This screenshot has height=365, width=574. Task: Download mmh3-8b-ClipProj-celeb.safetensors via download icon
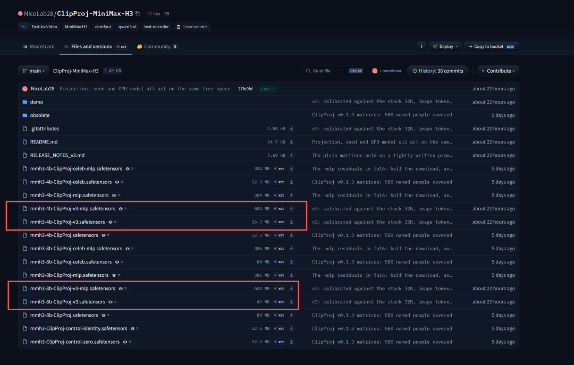[291, 262]
